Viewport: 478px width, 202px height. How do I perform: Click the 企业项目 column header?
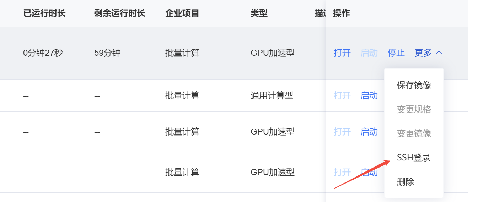point(182,13)
